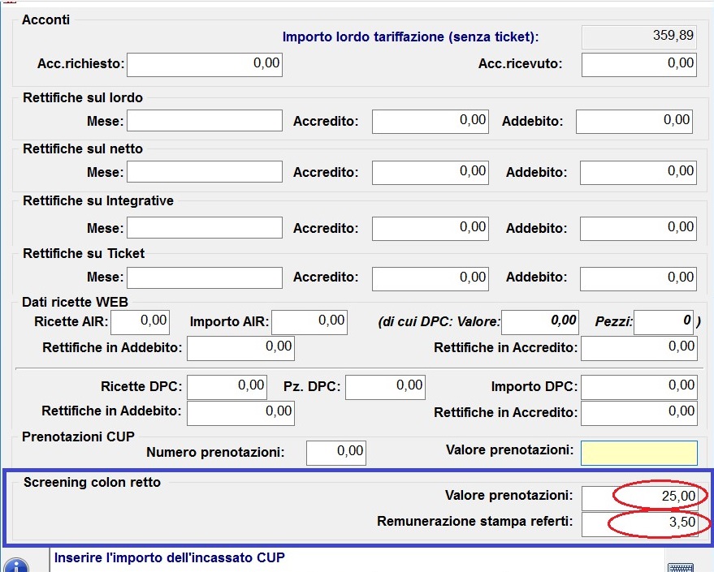Click the Importo AIR field
Screen dimensions: 714x572
309,322
